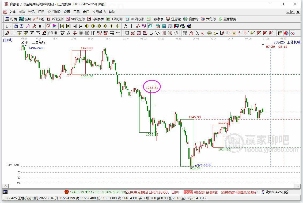
Task: Open the 行情 quotes view
Action: pyautogui.click(x=11, y=19)
